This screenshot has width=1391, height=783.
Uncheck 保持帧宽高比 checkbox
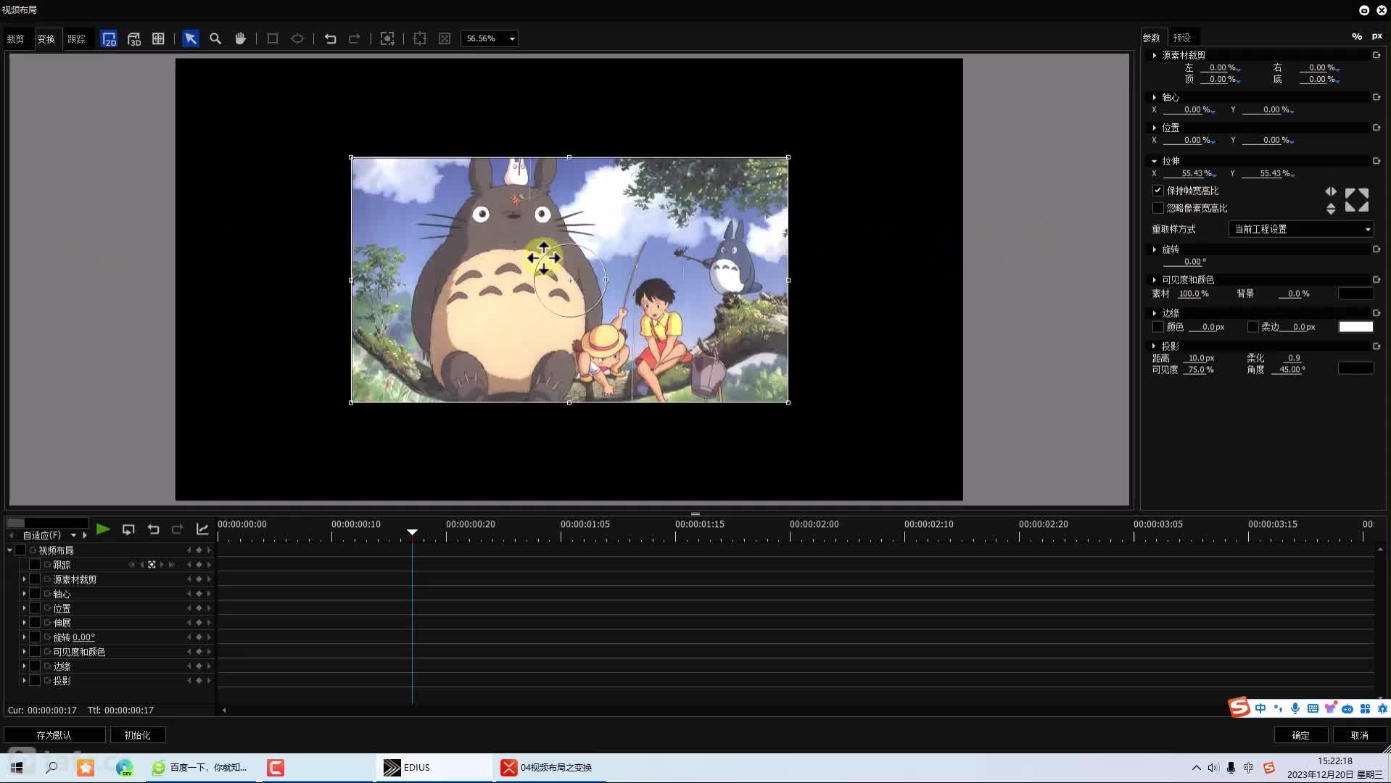click(1158, 191)
